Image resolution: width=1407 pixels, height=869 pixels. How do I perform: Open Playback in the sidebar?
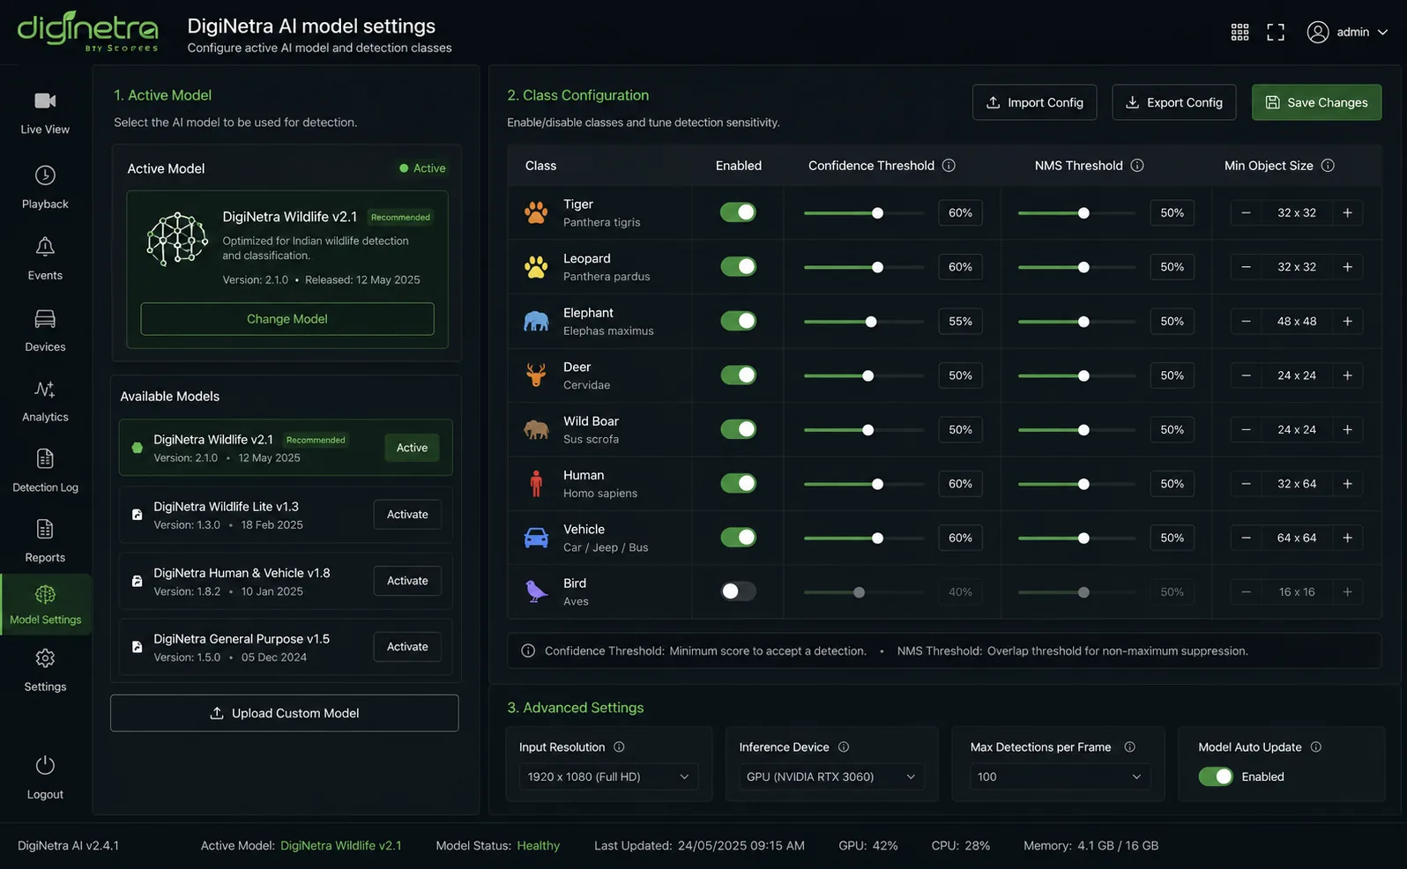45,187
